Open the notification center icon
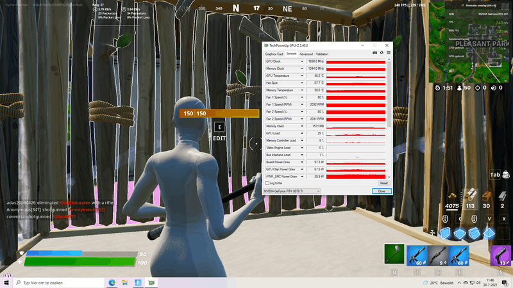 (505, 283)
